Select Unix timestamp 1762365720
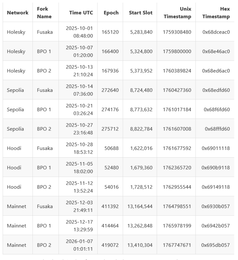The height and width of the screenshot is (260, 238). click(x=178, y=167)
